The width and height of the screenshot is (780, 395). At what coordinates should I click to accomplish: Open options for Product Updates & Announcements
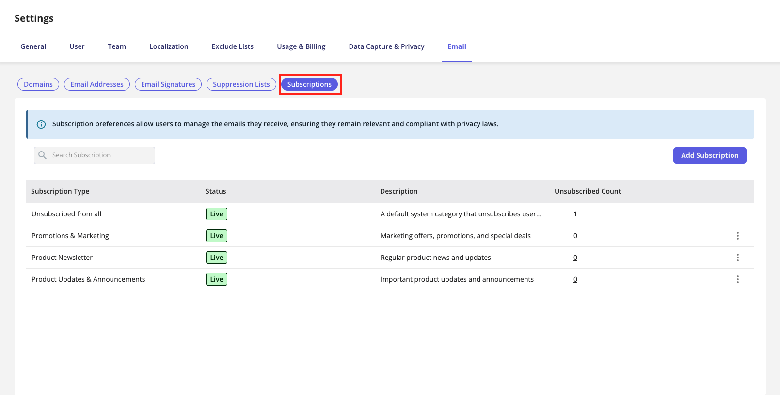pyautogui.click(x=738, y=279)
